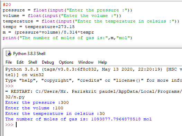Click the temperature input code line
This screenshot has height=136, width=182.
click(91, 21)
